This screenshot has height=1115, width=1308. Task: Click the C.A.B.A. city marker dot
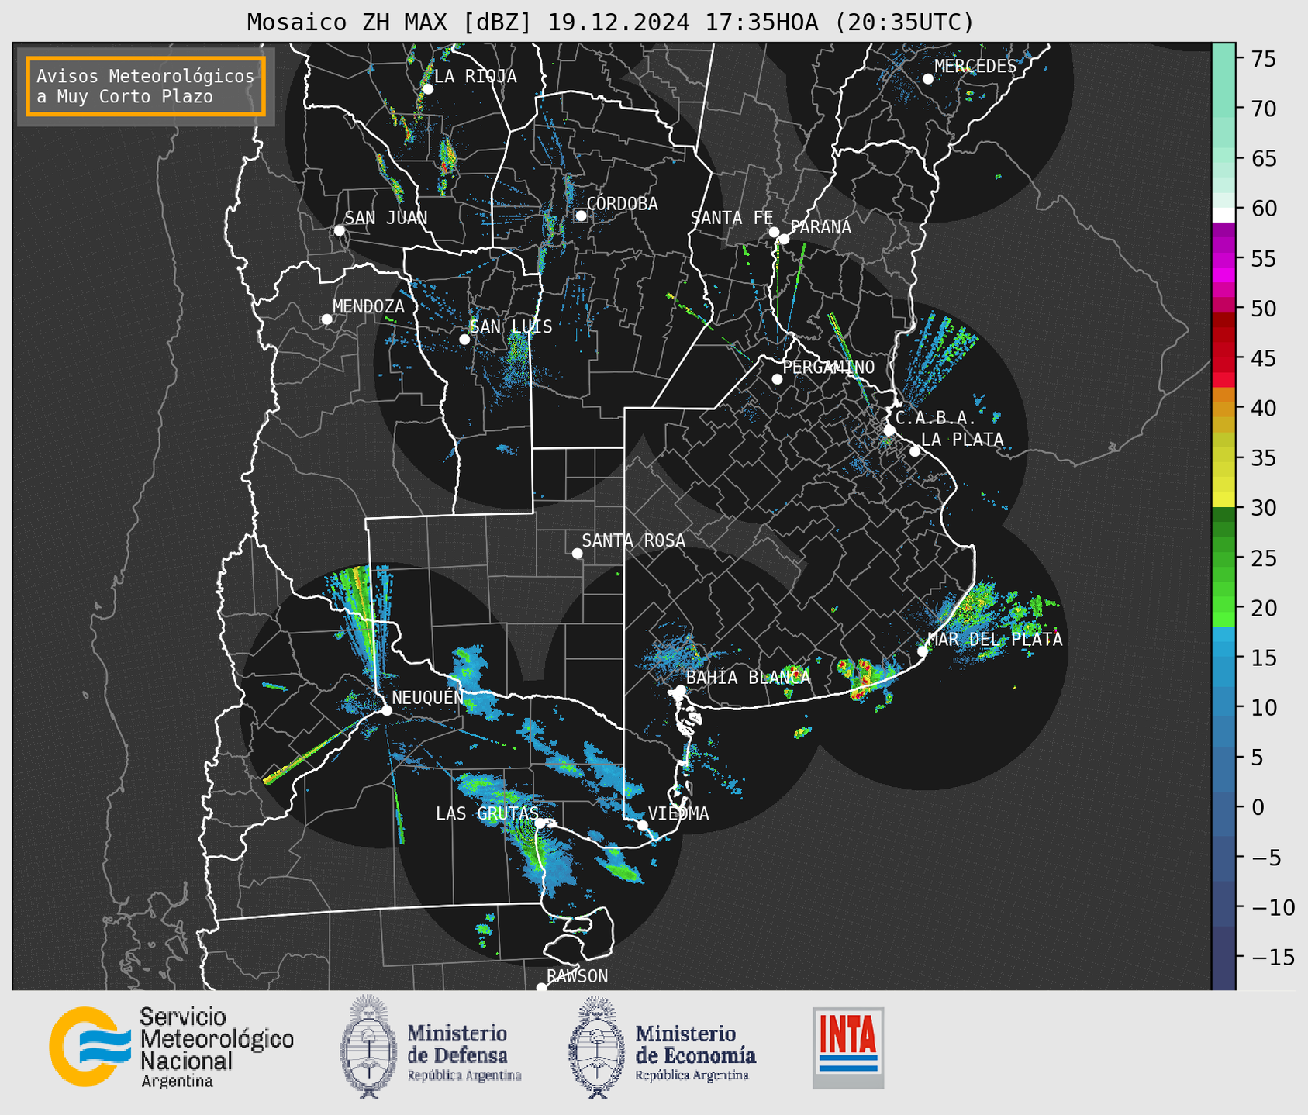pos(889,430)
